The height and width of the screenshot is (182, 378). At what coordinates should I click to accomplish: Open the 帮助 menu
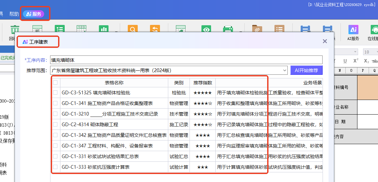pos(14,14)
